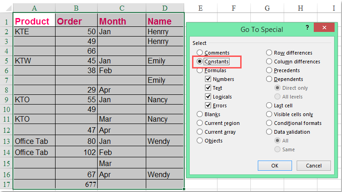Pick the Current region option

200,123
